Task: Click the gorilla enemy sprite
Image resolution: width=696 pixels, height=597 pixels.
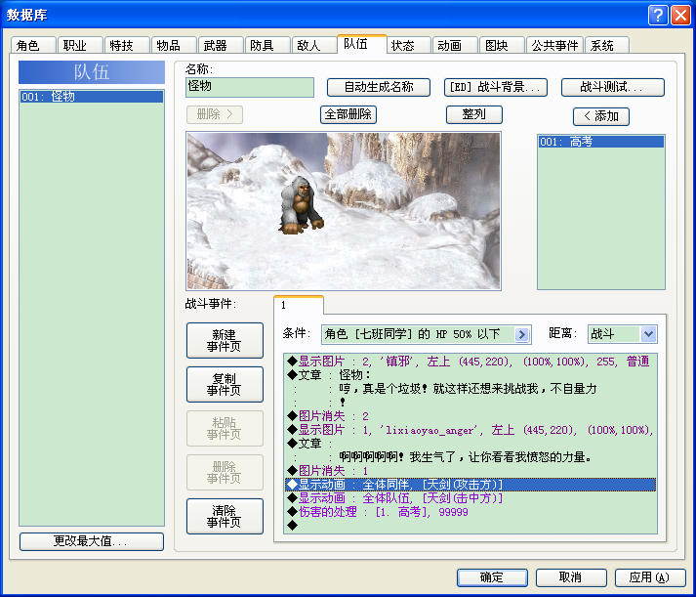Action: pos(301,205)
